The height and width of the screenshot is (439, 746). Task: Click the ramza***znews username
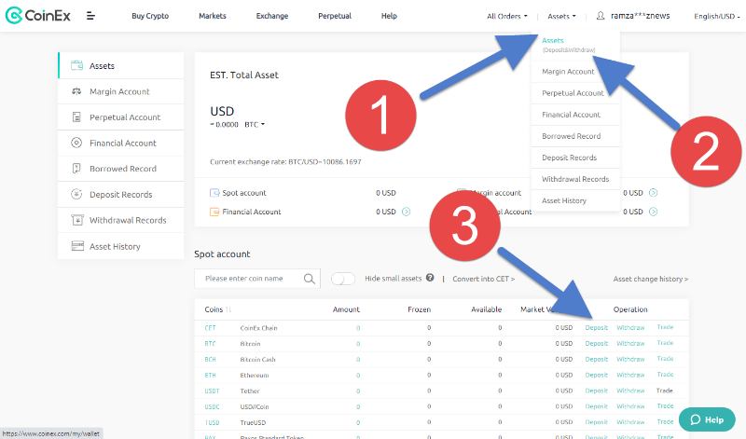click(640, 16)
